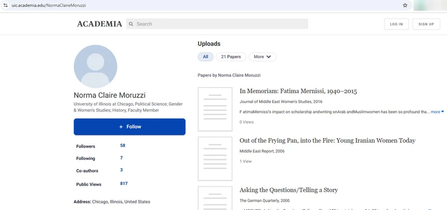The height and width of the screenshot is (210, 447).
Task: Follow Norma Claire Moruzzi
Action: pyautogui.click(x=130, y=127)
